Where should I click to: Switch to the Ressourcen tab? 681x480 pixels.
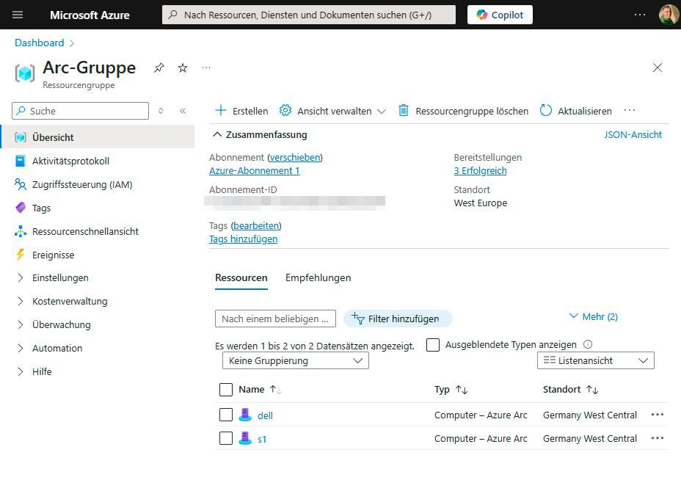click(241, 278)
